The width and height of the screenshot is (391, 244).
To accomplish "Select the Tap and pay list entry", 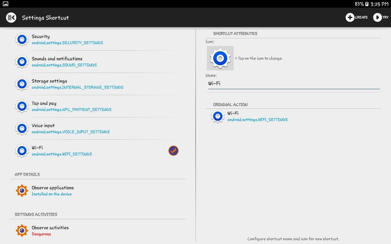I will pyautogui.click(x=92, y=106).
